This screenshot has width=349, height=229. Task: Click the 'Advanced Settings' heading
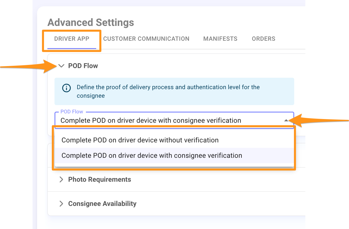pos(91,22)
